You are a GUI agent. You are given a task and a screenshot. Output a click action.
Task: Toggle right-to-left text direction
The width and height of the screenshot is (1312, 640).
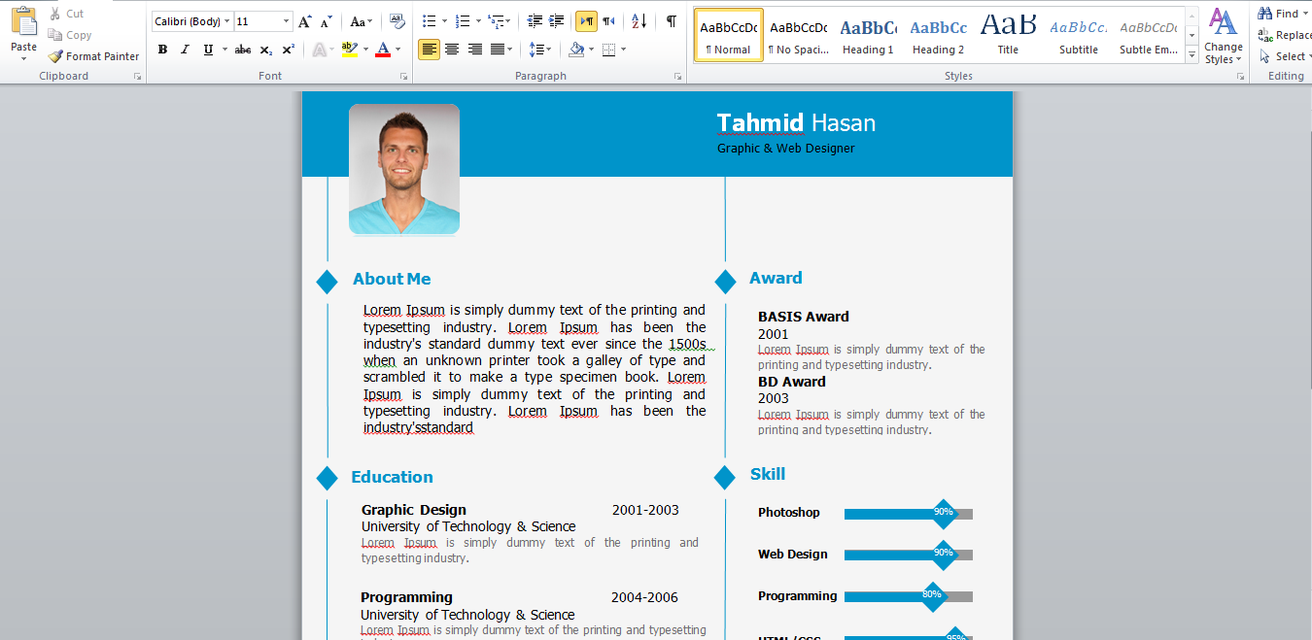(x=608, y=21)
